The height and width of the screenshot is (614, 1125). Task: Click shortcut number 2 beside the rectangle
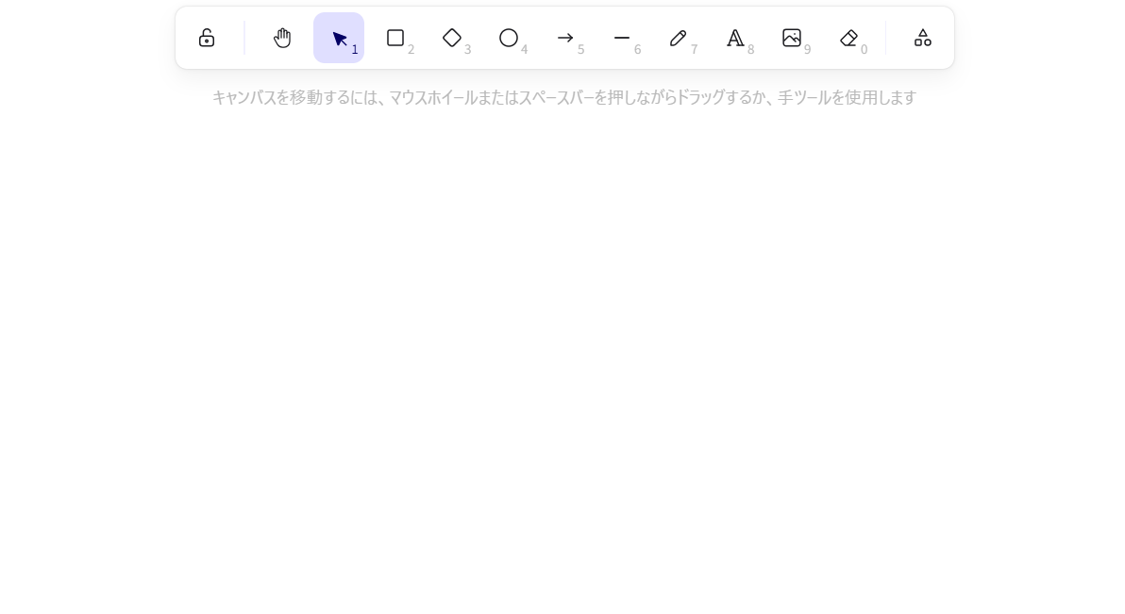(x=411, y=50)
